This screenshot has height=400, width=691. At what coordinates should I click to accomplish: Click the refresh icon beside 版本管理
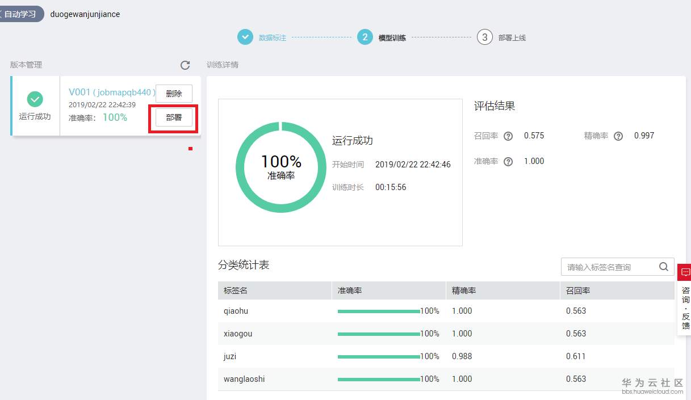tap(185, 65)
